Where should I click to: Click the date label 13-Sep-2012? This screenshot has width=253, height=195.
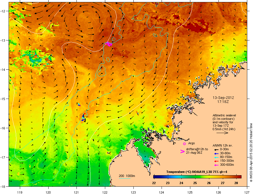[223, 98]
